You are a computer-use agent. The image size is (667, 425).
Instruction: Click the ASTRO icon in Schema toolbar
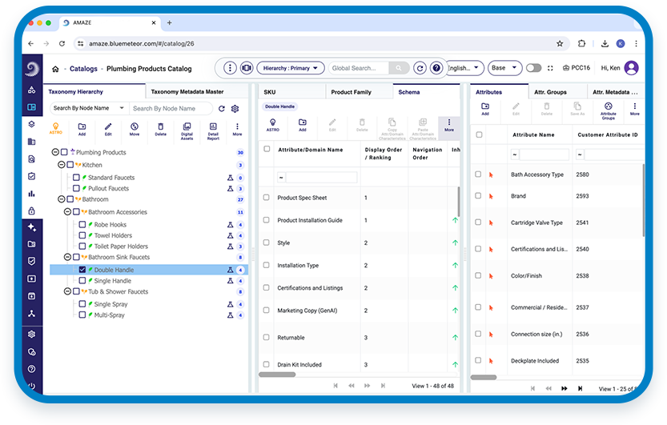click(273, 125)
